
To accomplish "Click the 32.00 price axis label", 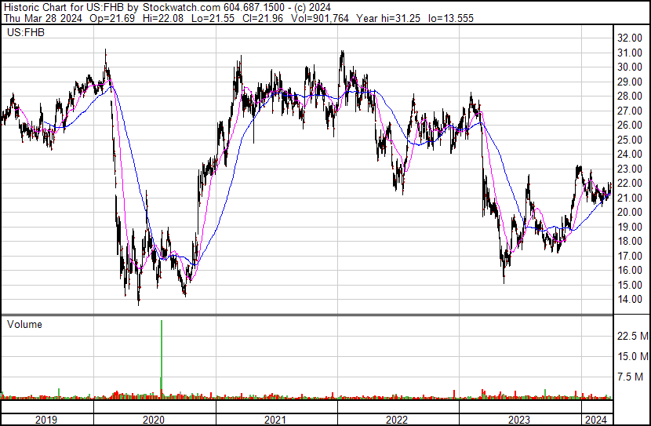I will click(631, 38).
